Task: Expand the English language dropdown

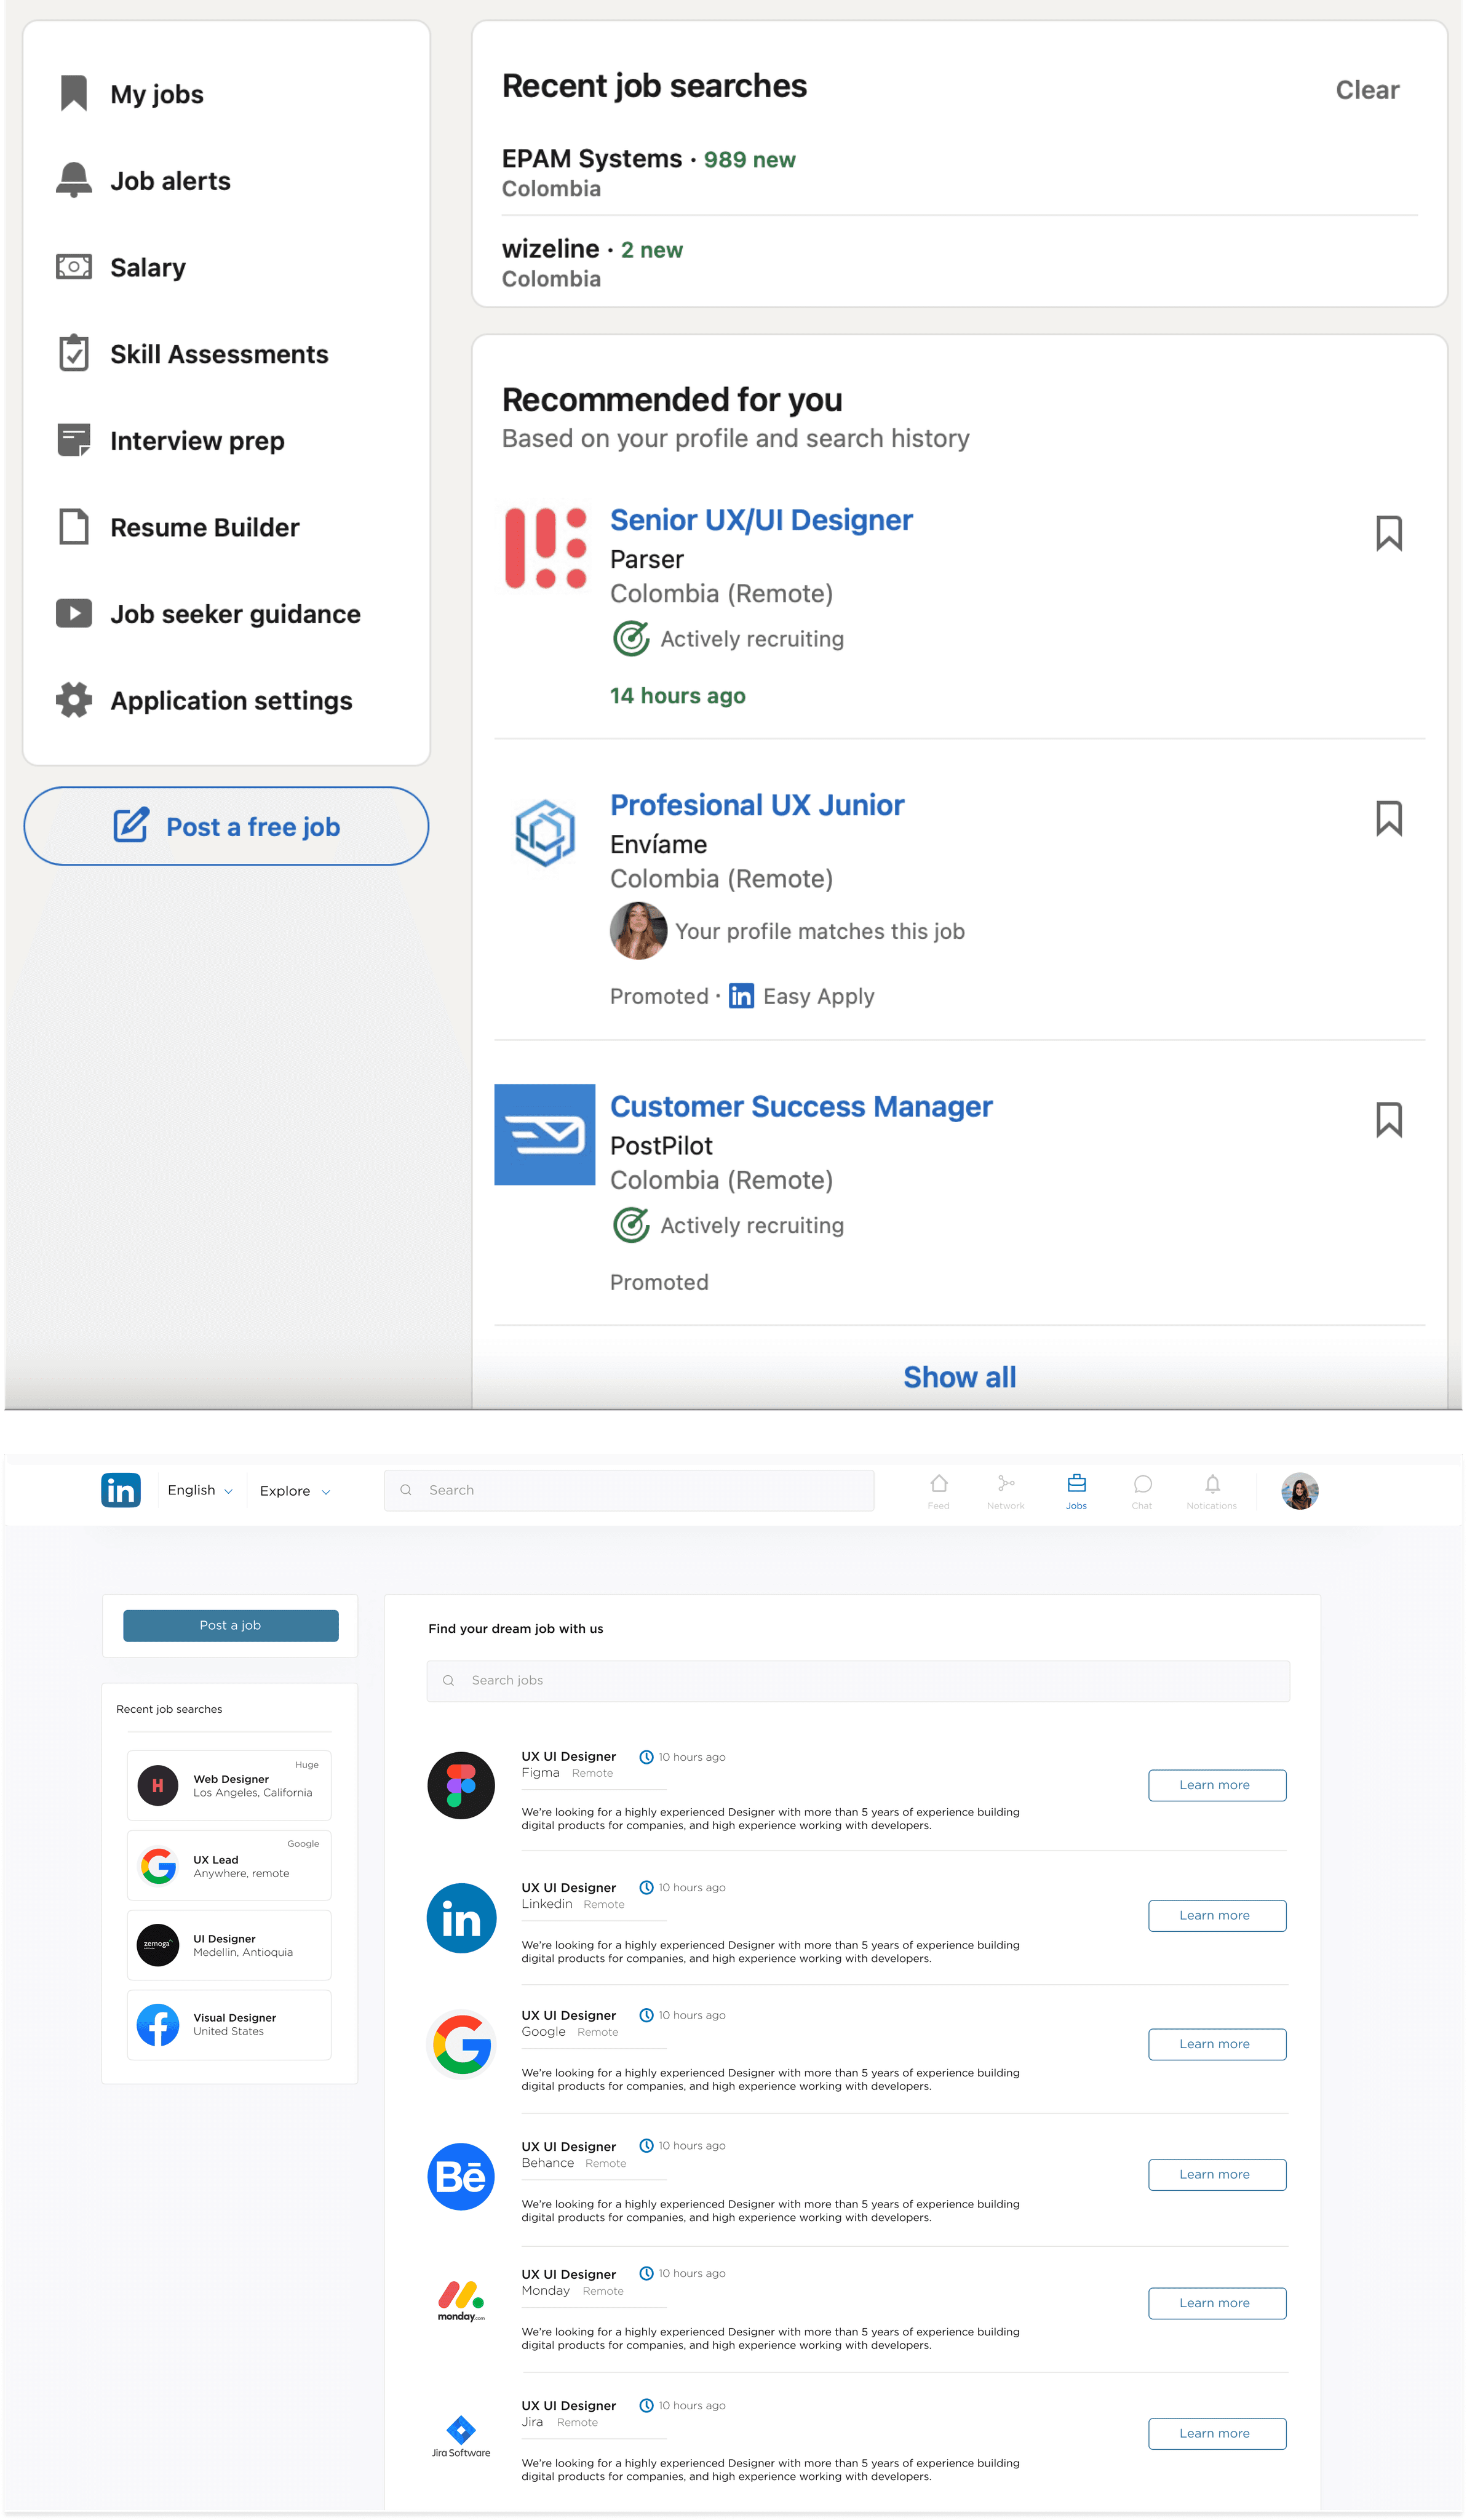Action: tap(200, 1490)
